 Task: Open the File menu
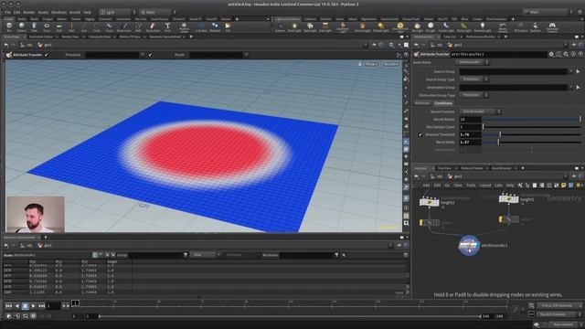[7, 12]
